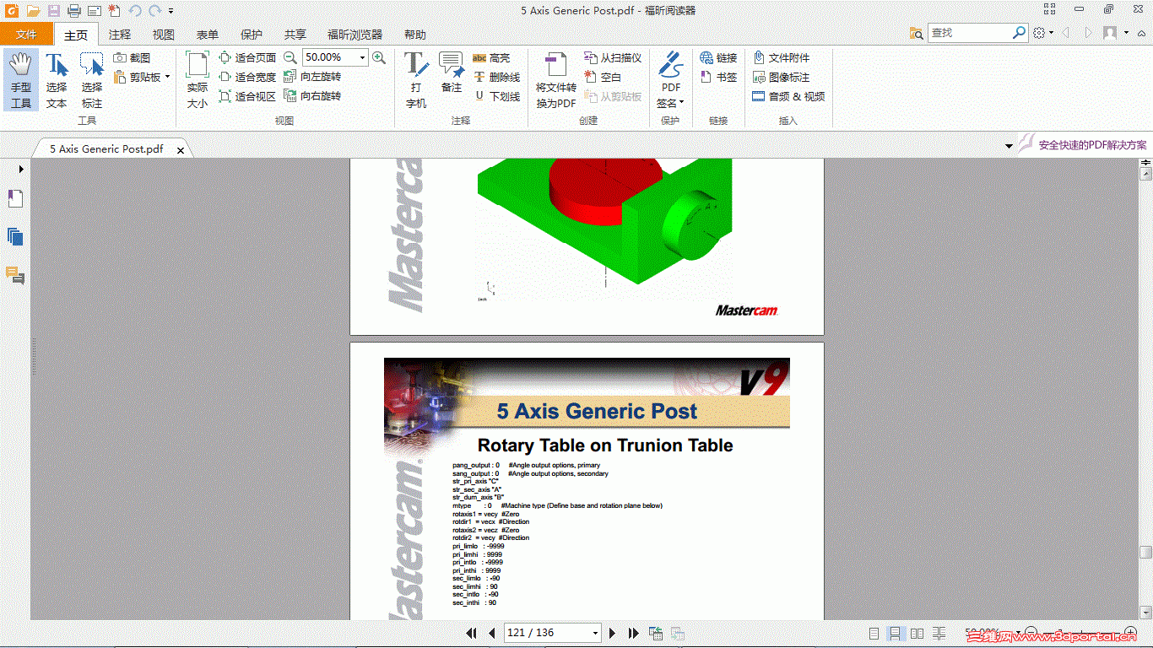
Task: Rotate the view right (向右旋转)
Action: point(312,96)
